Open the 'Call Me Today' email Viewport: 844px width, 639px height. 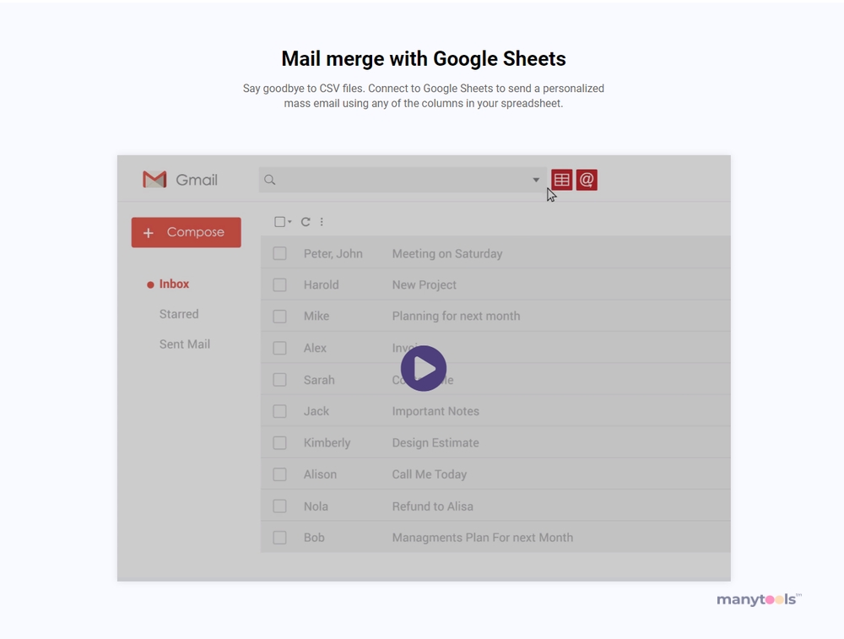tap(429, 474)
